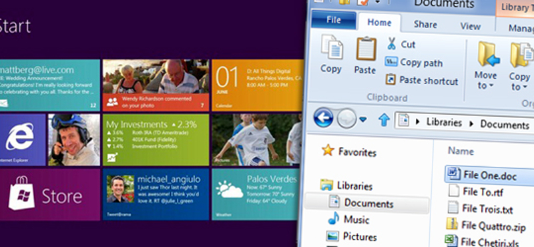Open the Store tile on Start
The height and width of the screenshot is (247, 534).
pyautogui.click(x=49, y=194)
